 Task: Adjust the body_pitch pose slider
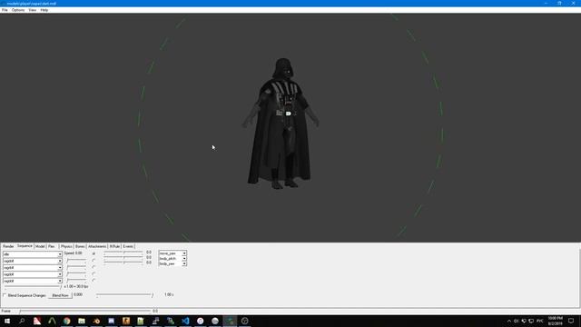tap(123, 257)
